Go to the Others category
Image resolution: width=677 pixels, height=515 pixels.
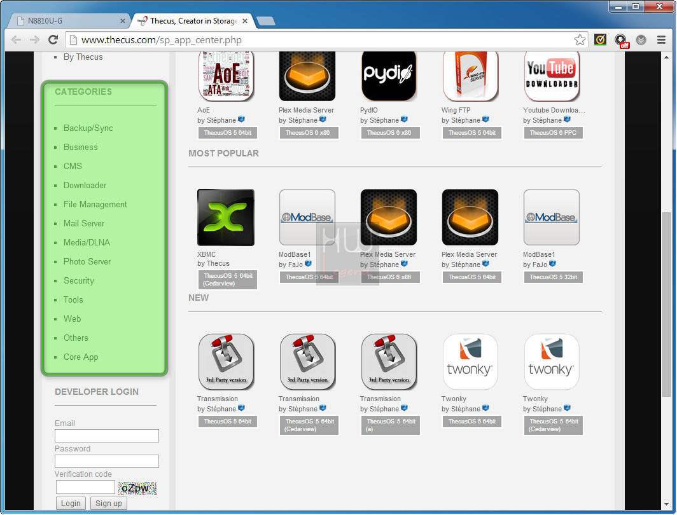[76, 338]
